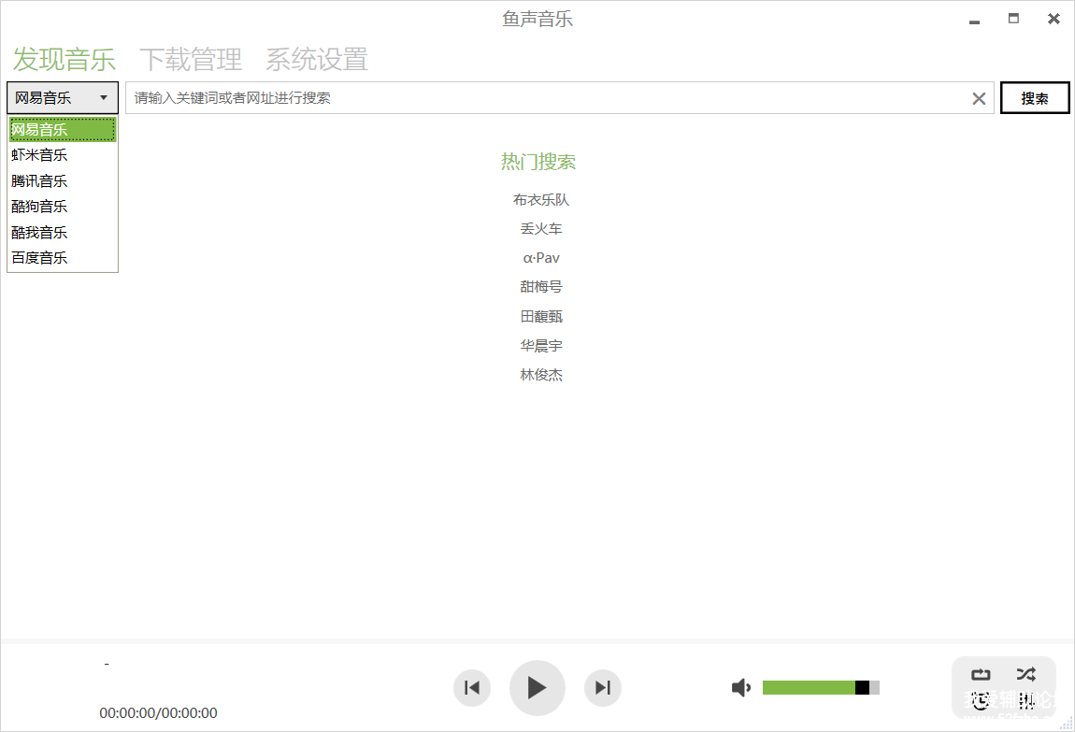Screen dimensions: 1075x732
Task: Search hot keyword 丢火车
Action: (x=541, y=229)
